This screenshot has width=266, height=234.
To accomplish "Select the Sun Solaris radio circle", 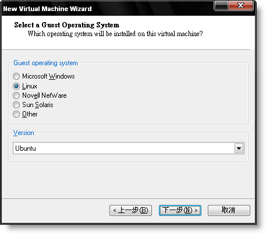I will tap(16, 105).
